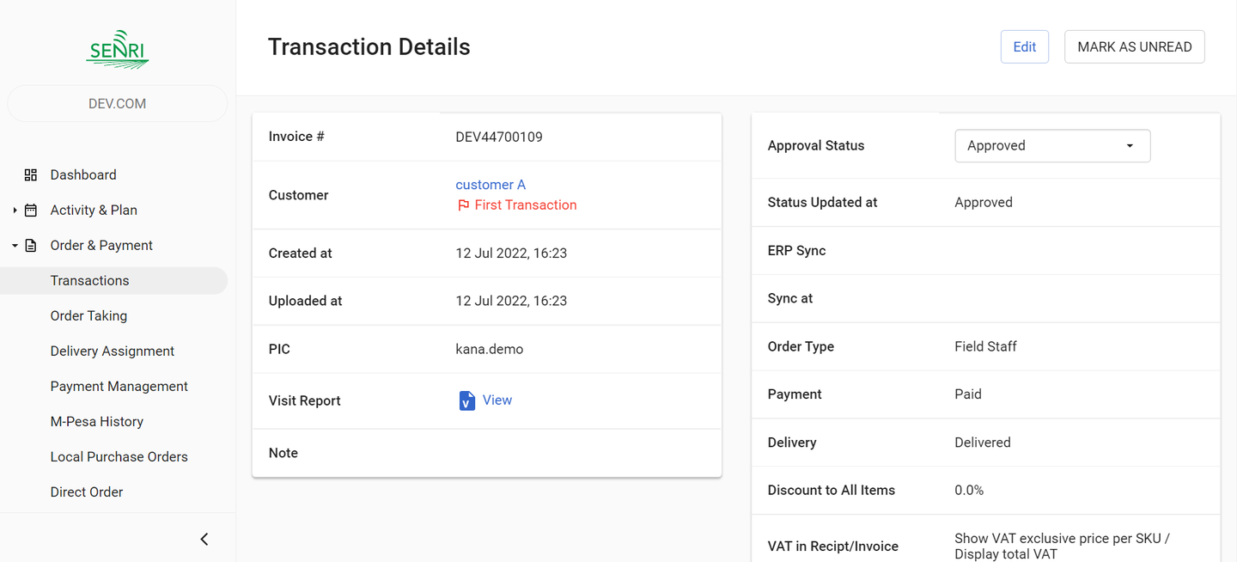Click the Order & Payment document icon
Screen dimensions: 1237x562
tap(31, 246)
